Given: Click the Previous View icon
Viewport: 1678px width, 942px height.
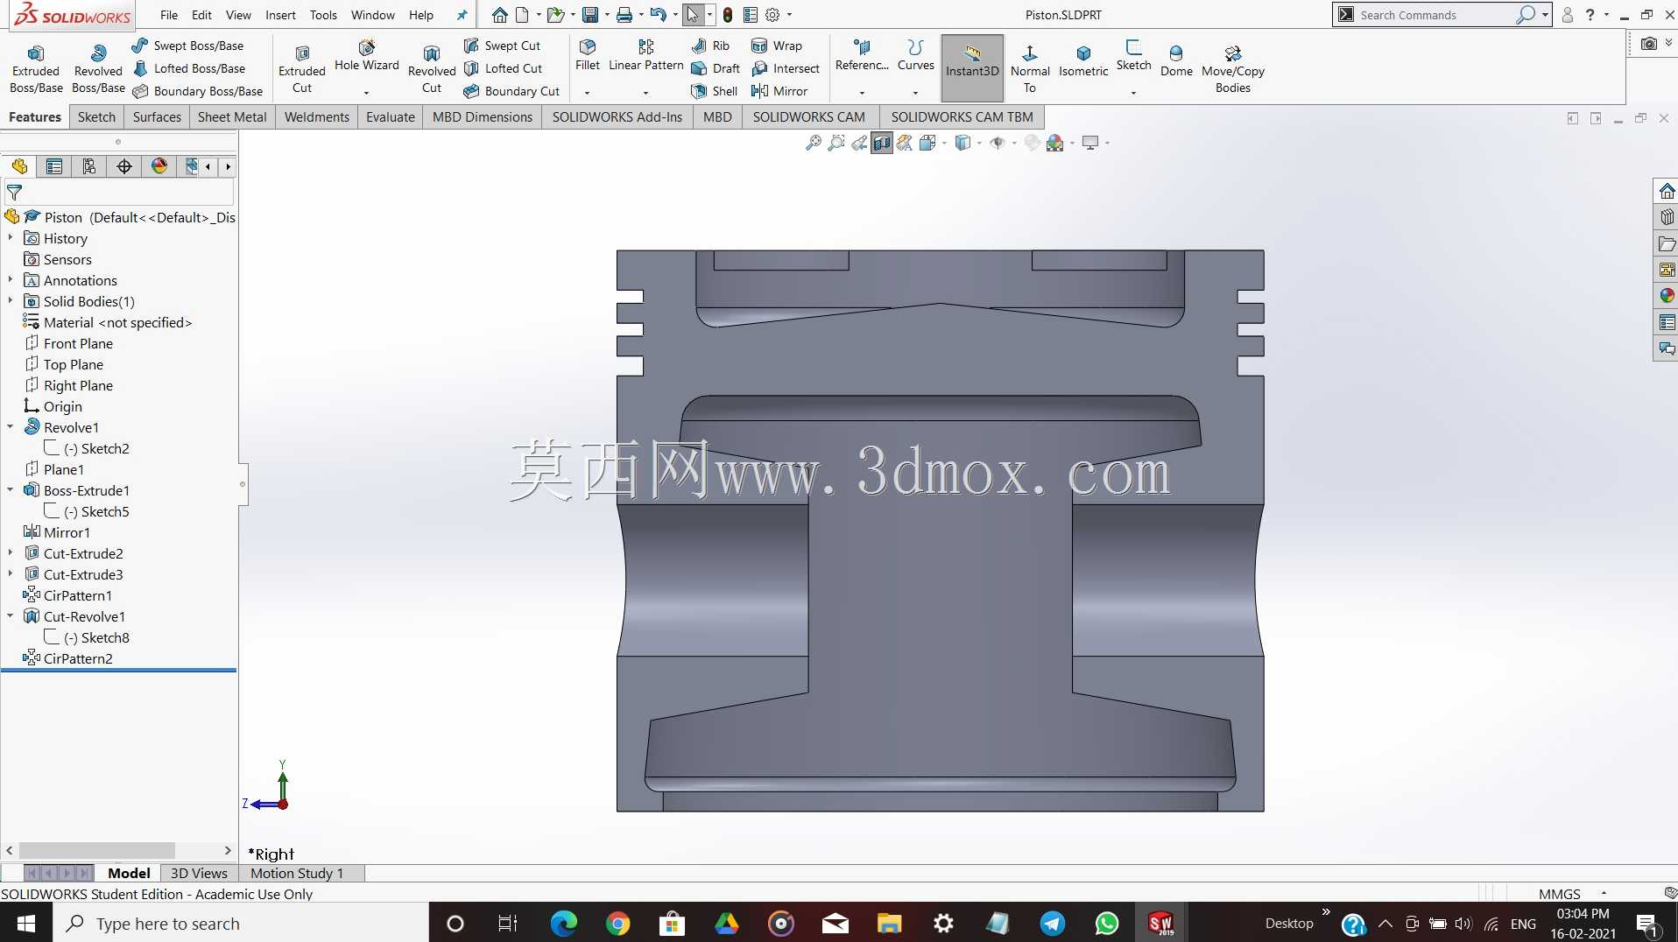Looking at the screenshot, I should pyautogui.click(x=859, y=143).
